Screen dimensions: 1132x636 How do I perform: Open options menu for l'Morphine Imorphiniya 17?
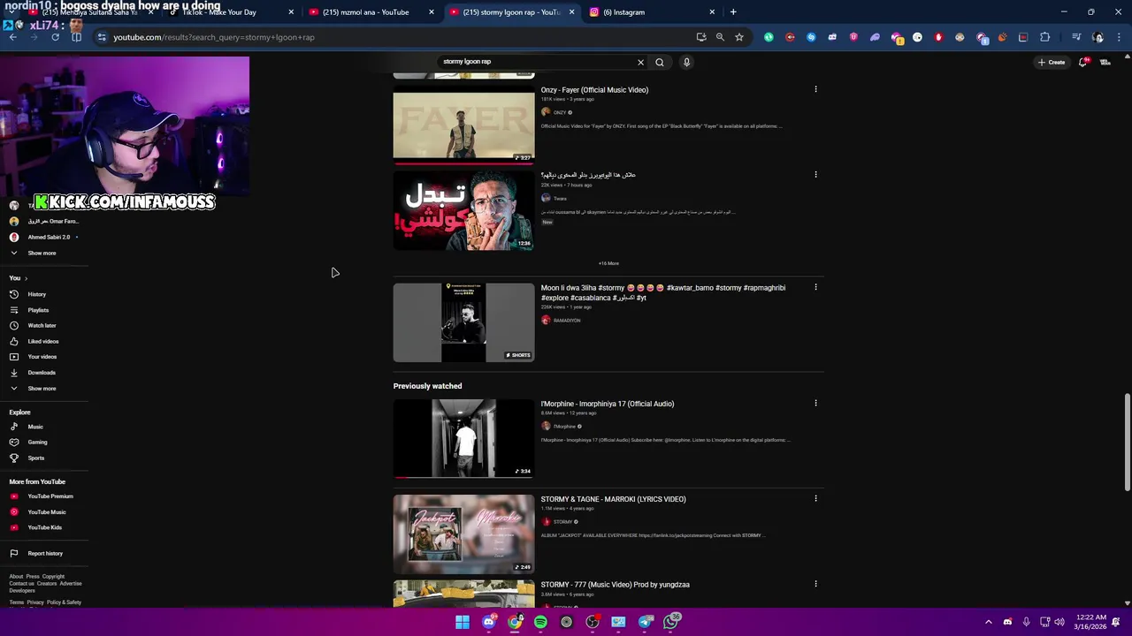(815, 403)
